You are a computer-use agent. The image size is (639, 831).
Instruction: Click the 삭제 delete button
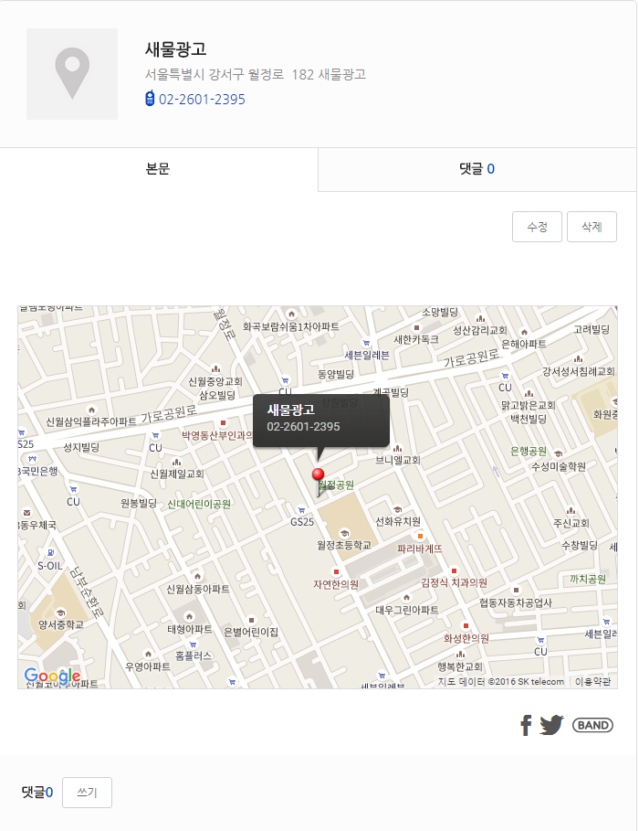(592, 227)
